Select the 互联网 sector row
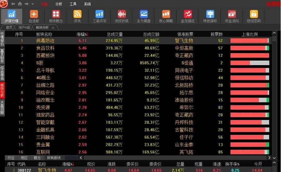This screenshot has width=281, height=172. (138, 152)
